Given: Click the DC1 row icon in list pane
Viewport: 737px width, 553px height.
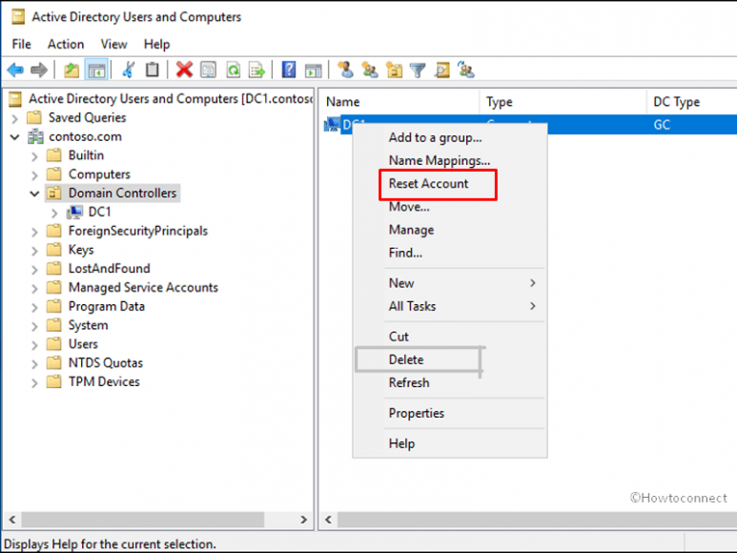Looking at the screenshot, I should (x=332, y=125).
